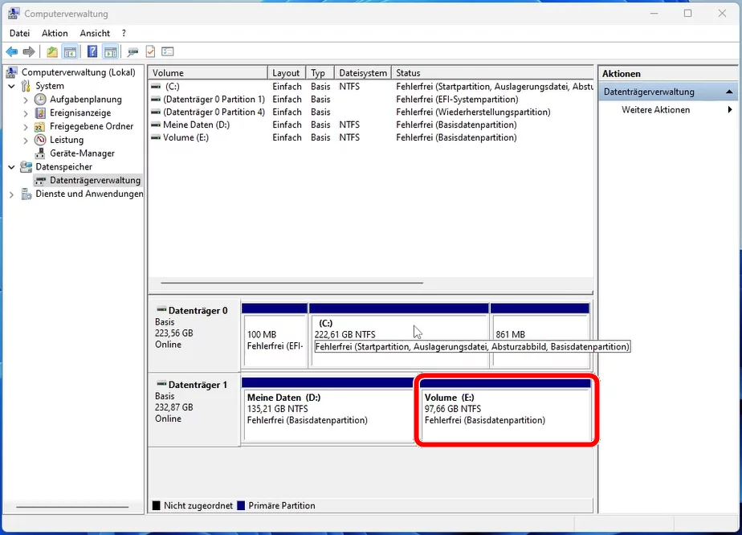Expand the Aufgabenplanung node chevron
The height and width of the screenshot is (535, 742).
26,100
